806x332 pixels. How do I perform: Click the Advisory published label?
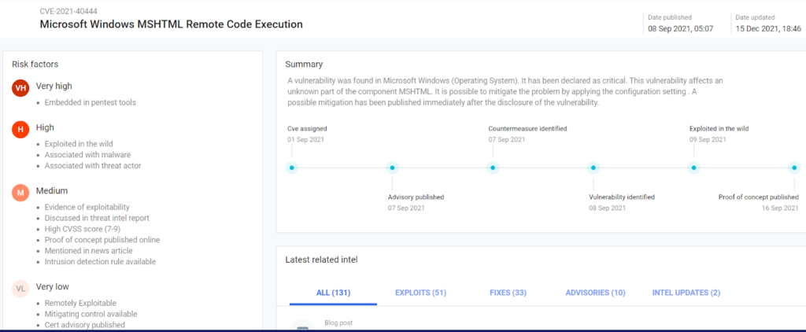pyautogui.click(x=416, y=197)
